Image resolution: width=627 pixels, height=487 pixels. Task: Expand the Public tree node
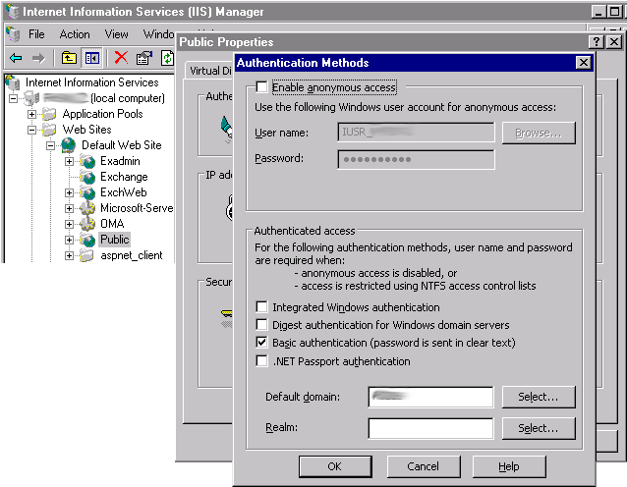pyautogui.click(x=69, y=240)
